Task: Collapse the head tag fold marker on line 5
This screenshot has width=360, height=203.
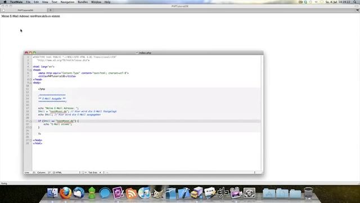Action: pyautogui.click(x=30, y=70)
